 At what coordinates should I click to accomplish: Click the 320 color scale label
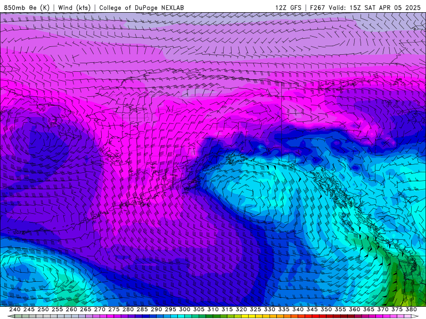(241, 309)
